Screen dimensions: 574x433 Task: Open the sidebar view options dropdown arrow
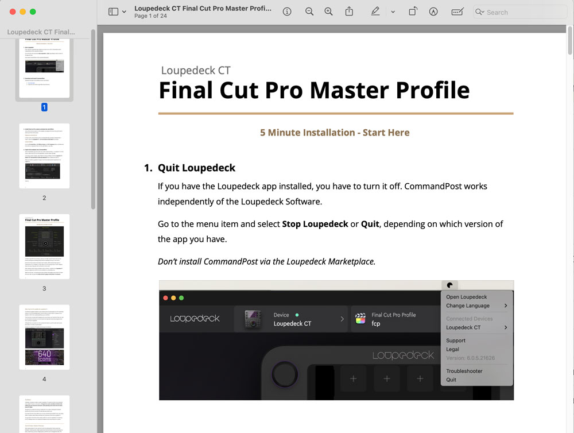pyautogui.click(x=124, y=11)
